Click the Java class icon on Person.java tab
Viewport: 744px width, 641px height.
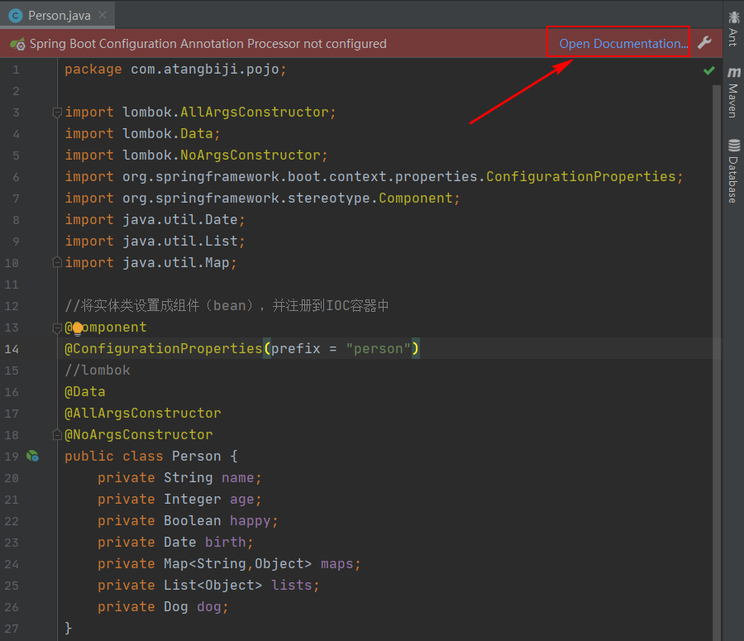click(16, 16)
